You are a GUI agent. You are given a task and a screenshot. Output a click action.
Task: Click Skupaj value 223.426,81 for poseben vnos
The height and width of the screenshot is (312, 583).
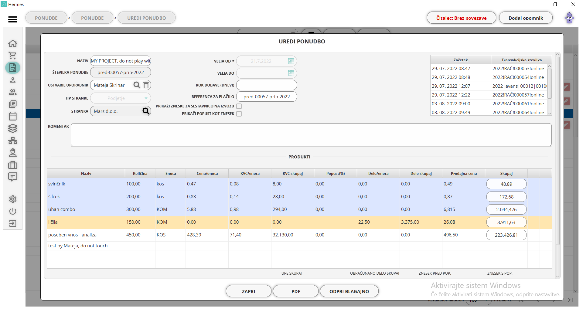[x=506, y=235]
